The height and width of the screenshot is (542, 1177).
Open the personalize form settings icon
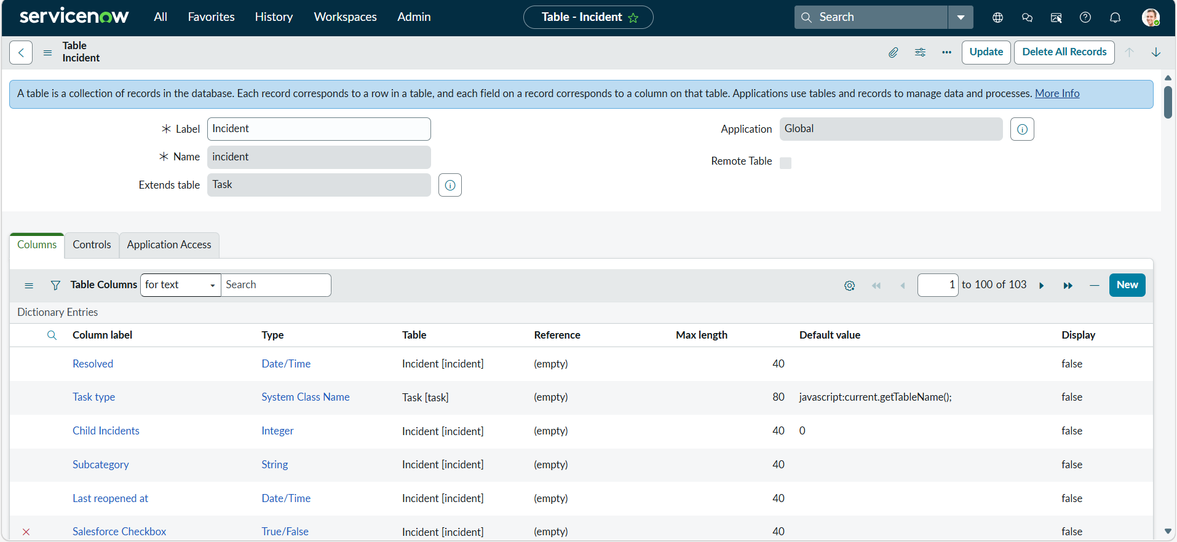click(x=920, y=52)
